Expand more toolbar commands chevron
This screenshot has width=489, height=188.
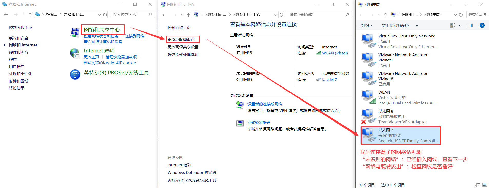click(417, 25)
